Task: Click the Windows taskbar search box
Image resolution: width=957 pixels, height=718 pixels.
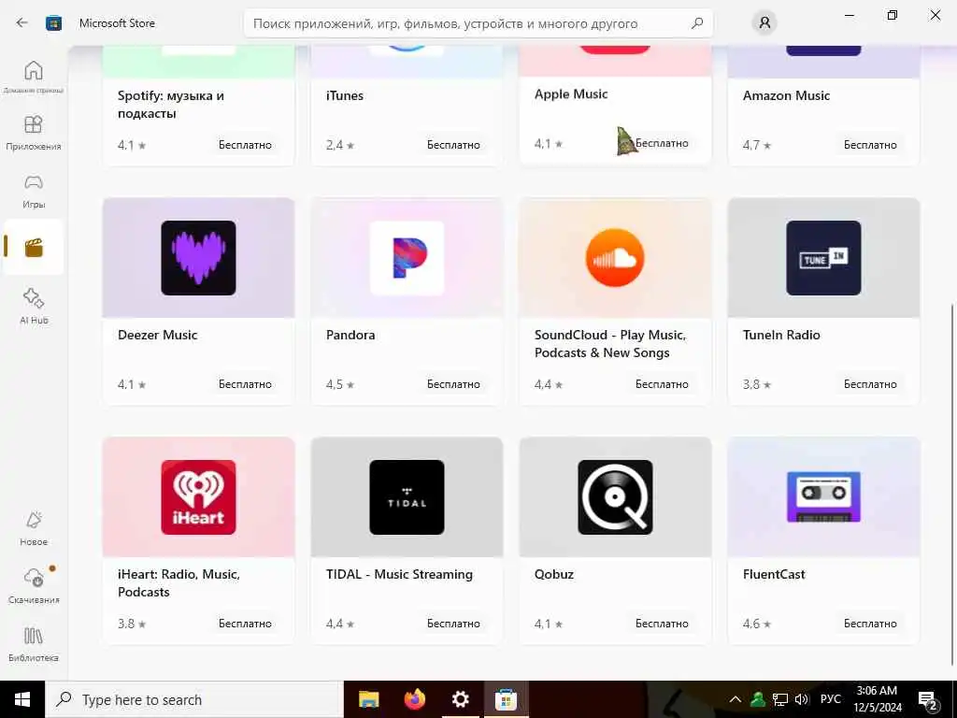Action: pos(194,699)
